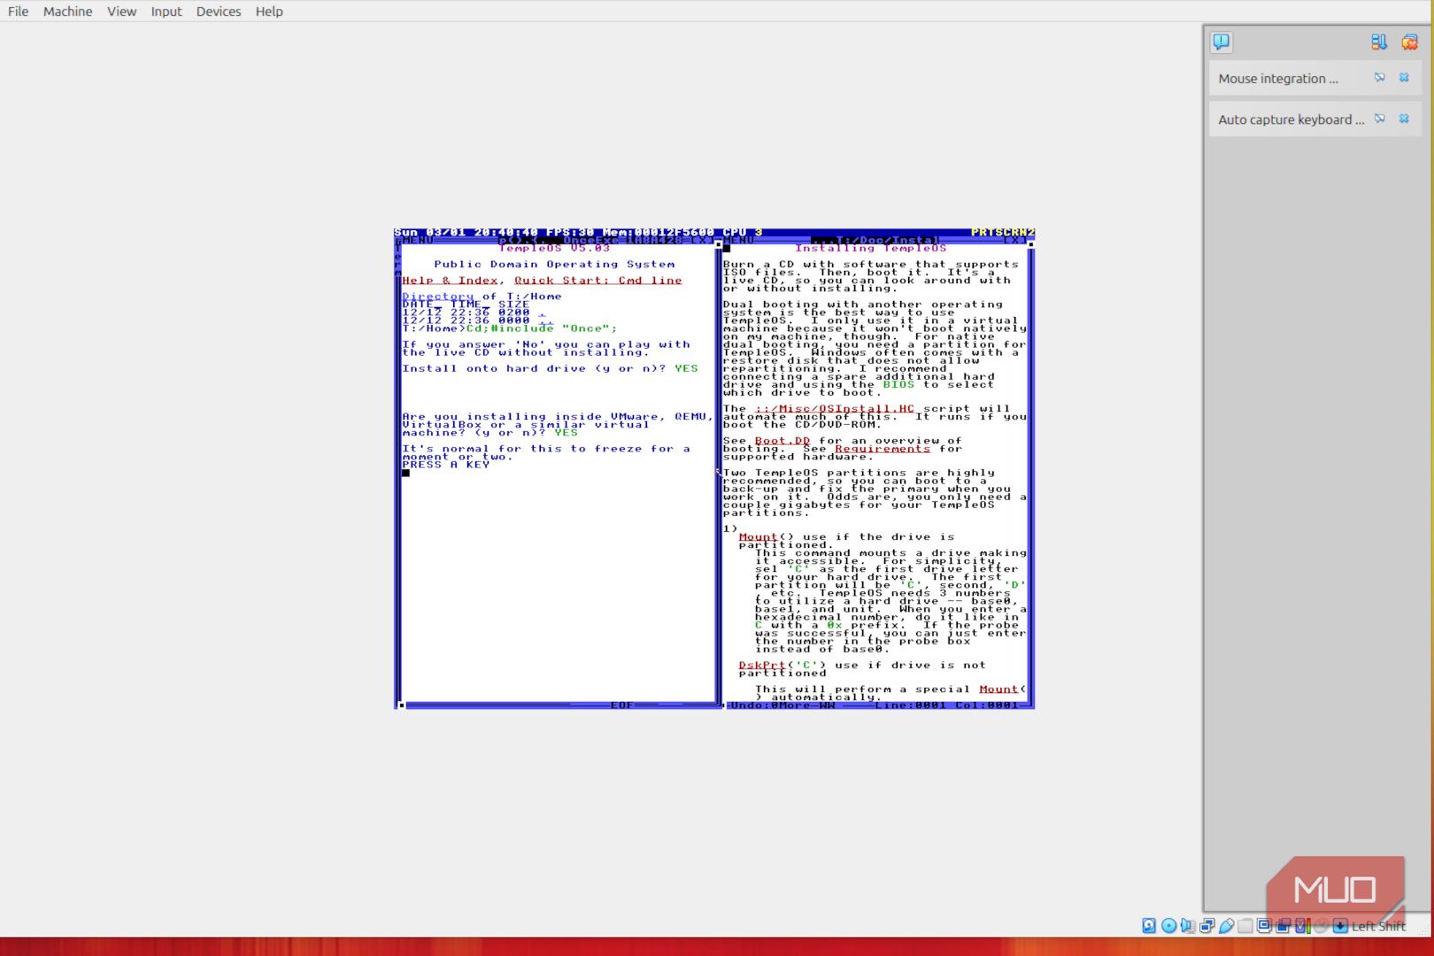Open the Devices menu
Image resolution: width=1434 pixels, height=956 pixels.
(218, 12)
